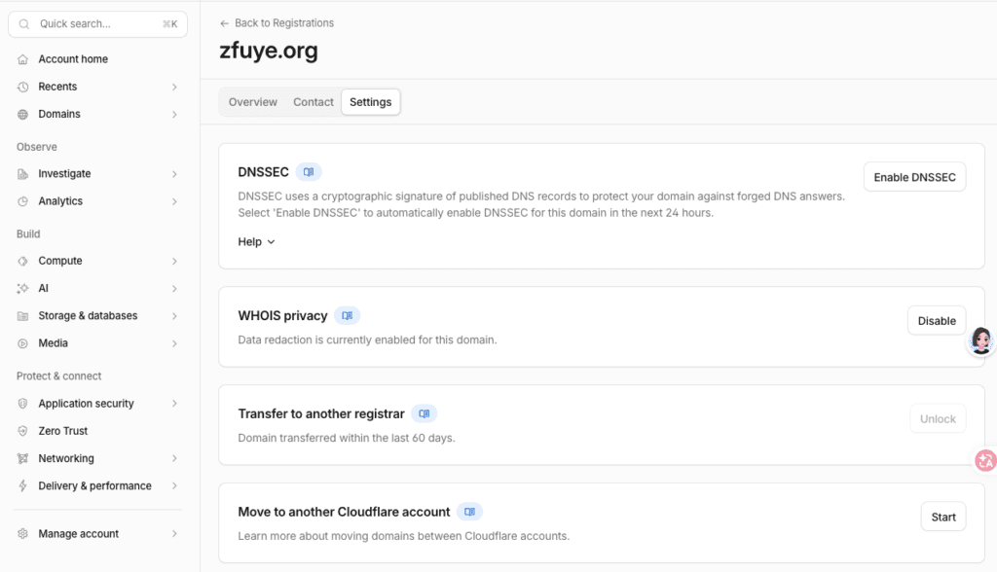Viewport: 997px width, 572px height.
Task: Open the DNSSEC documentation book icon
Action: click(309, 172)
